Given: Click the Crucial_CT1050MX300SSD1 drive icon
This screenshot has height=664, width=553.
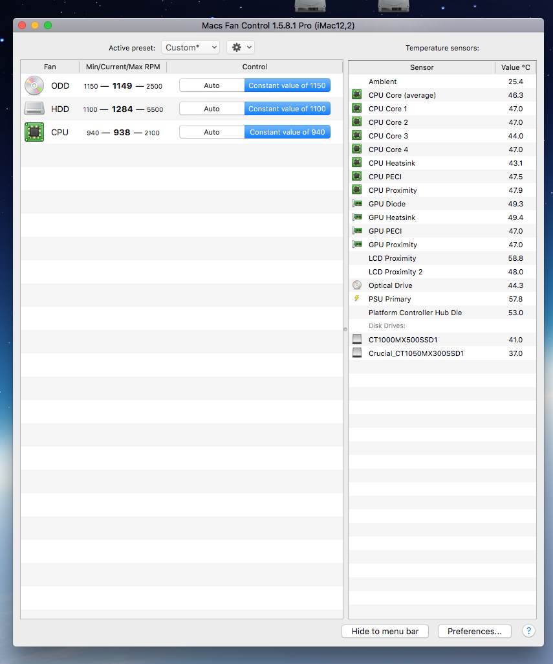Looking at the screenshot, I should 357,352.
